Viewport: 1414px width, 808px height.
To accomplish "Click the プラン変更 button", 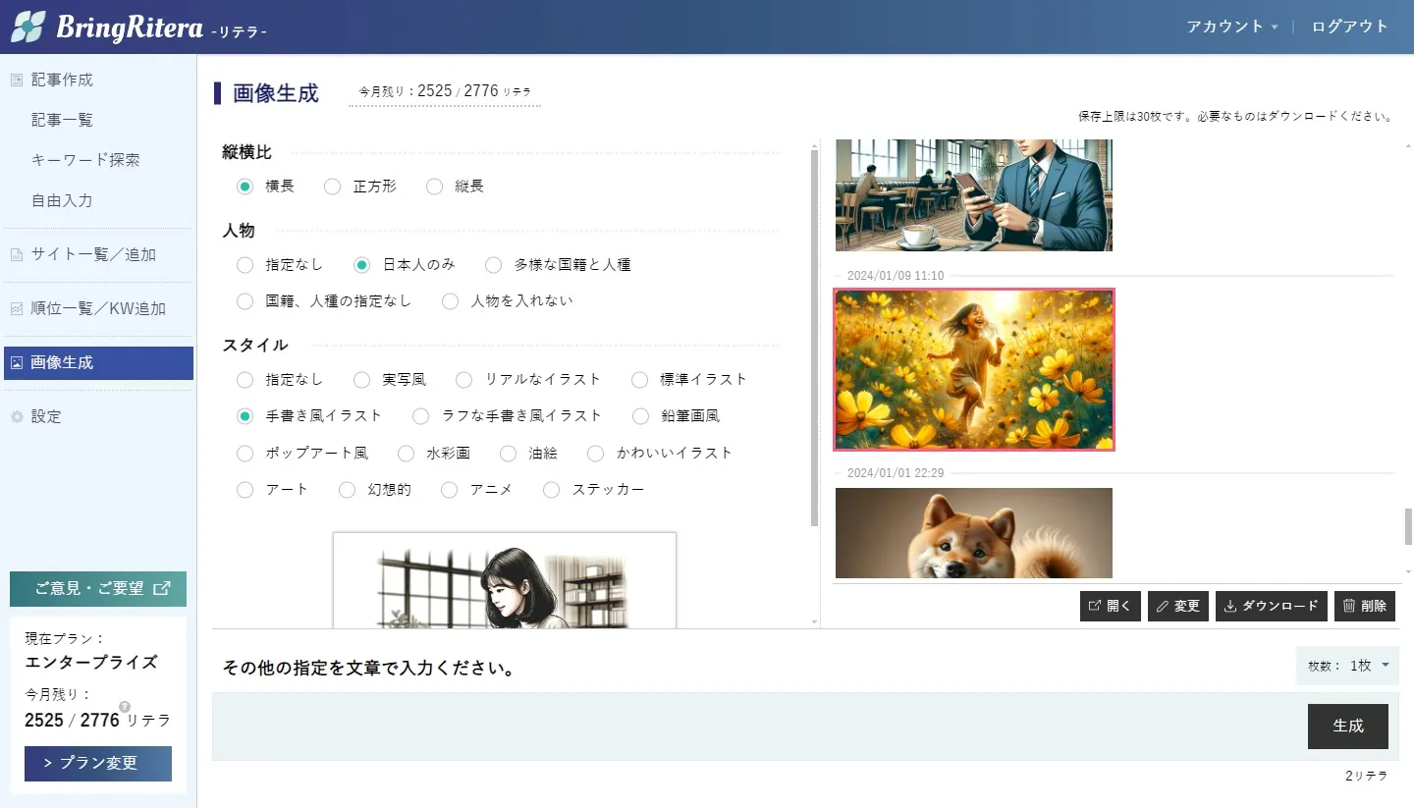I will pyautogui.click(x=98, y=764).
